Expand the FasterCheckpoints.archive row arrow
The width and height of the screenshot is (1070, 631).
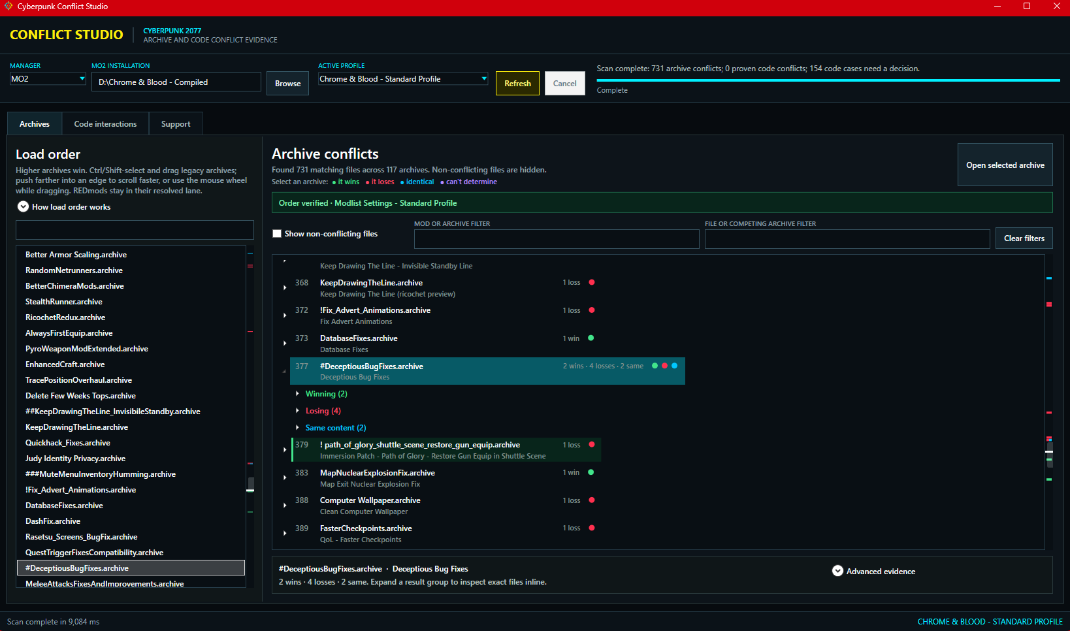coord(285,533)
